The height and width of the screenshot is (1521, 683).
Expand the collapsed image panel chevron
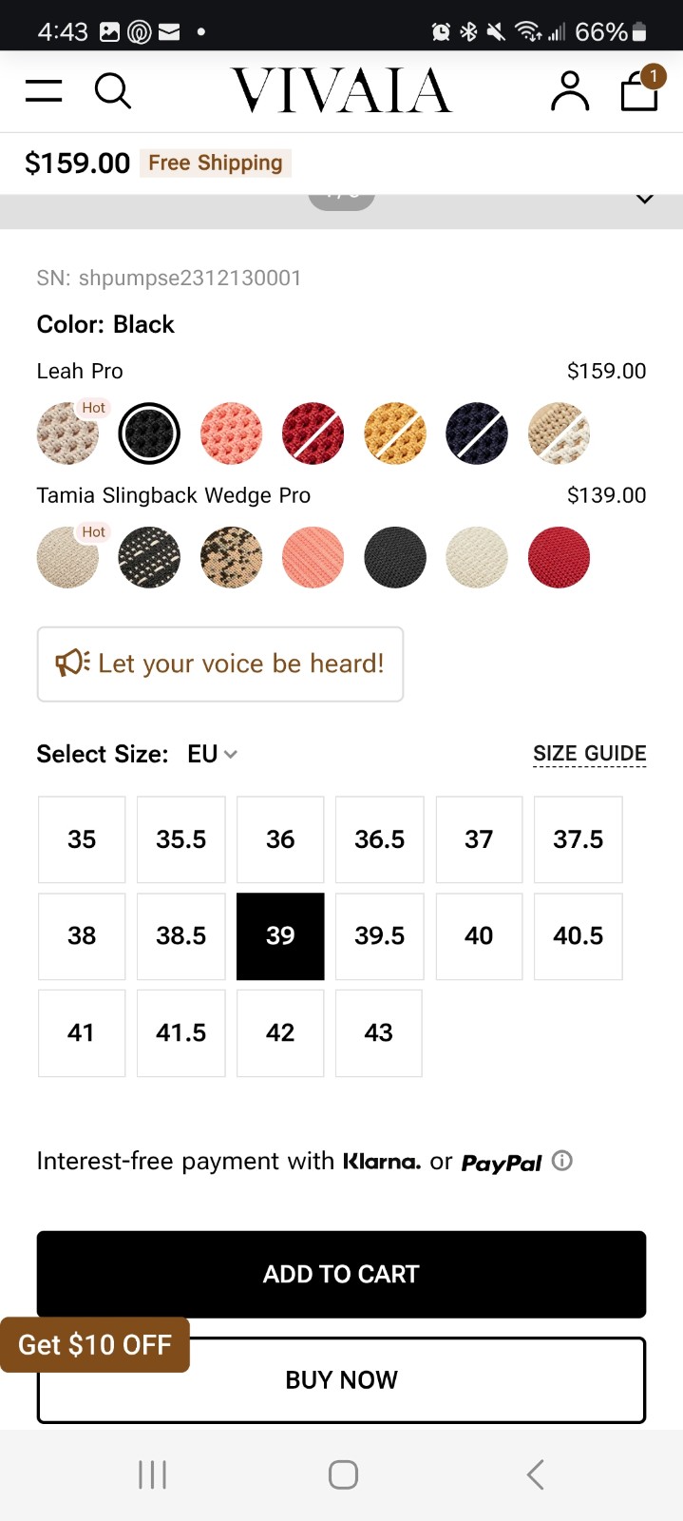[x=645, y=199]
